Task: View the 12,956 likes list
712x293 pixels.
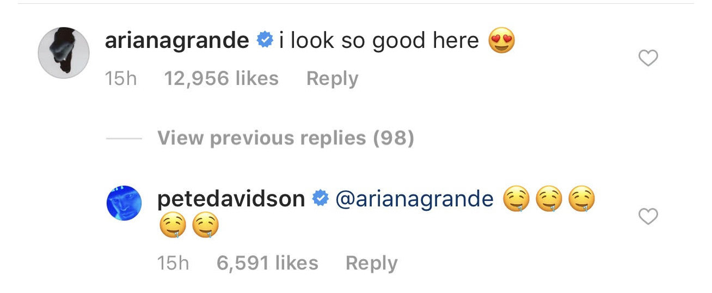Action: tap(221, 78)
